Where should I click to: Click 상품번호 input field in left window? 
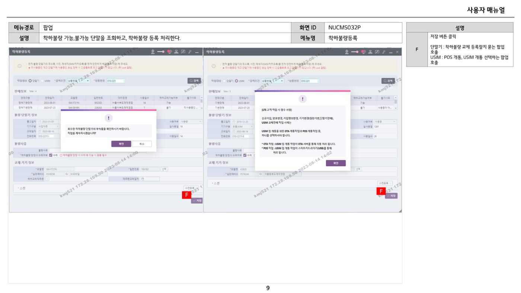pyautogui.click(x=116, y=80)
